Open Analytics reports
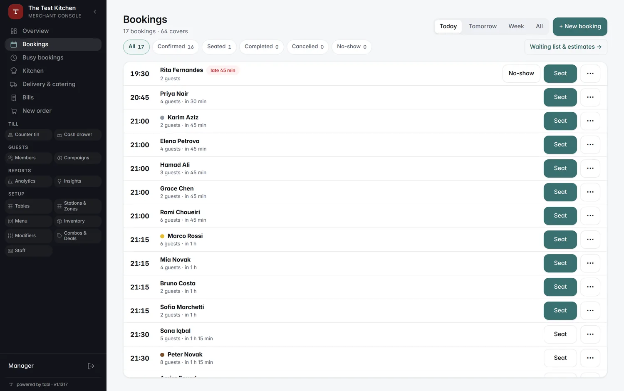624x391 pixels. pyautogui.click(x=29, y=181)
